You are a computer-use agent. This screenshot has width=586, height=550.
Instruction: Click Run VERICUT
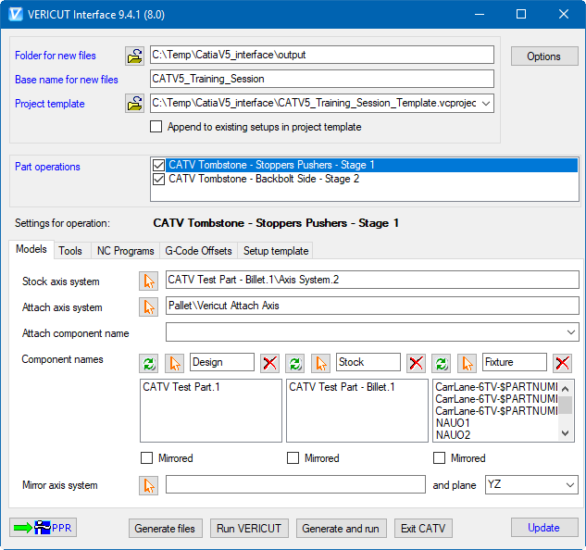(249, 528)
